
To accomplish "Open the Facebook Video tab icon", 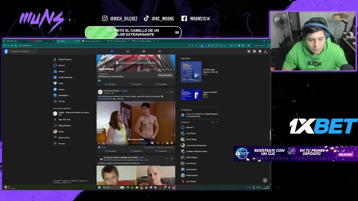I will tap(128, 51).
